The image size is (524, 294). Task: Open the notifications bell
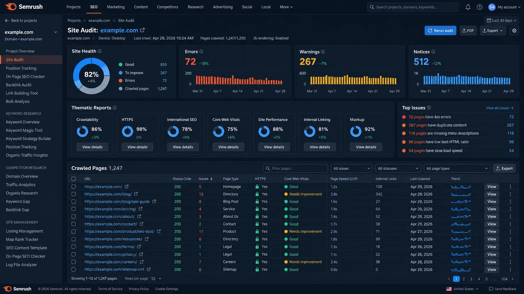pyautogui.click(x=468, y=7)
